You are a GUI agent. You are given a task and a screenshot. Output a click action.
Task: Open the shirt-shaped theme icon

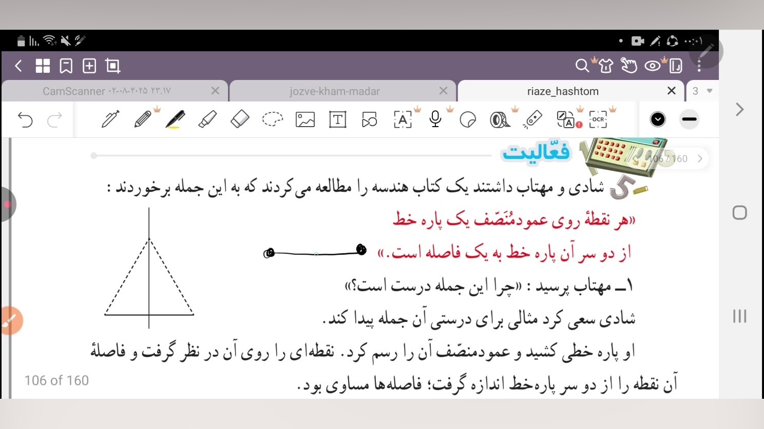point(606,66)
